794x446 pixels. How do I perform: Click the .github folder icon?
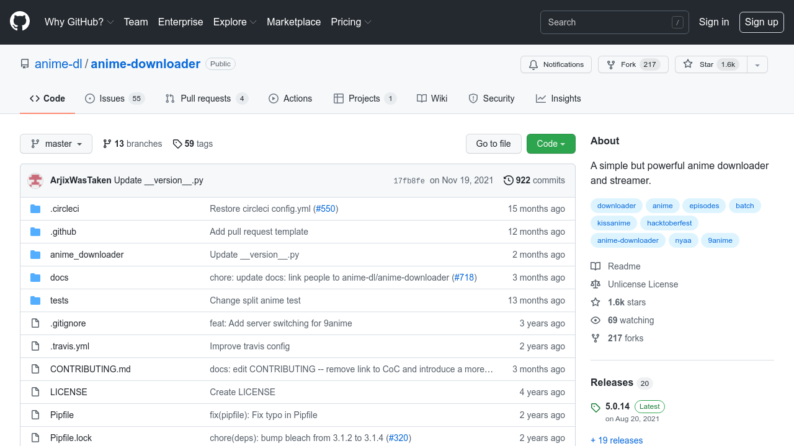35,232
